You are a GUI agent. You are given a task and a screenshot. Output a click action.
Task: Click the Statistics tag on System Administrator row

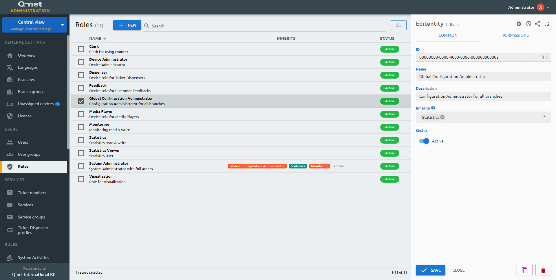(x=298, y=166)
